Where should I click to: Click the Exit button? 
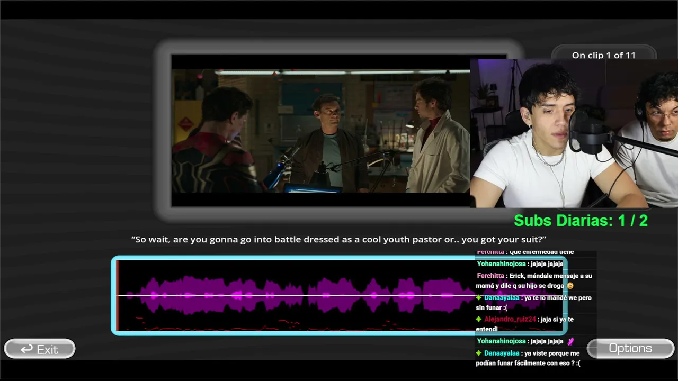[40, 349]
